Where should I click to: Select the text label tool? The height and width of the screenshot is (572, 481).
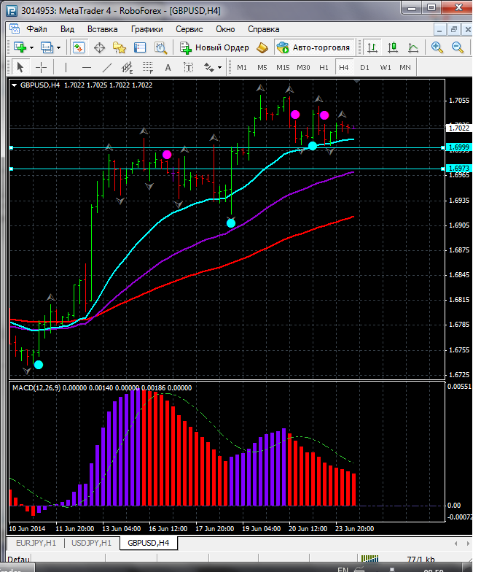pyautogui.click(x=168, y=67)
